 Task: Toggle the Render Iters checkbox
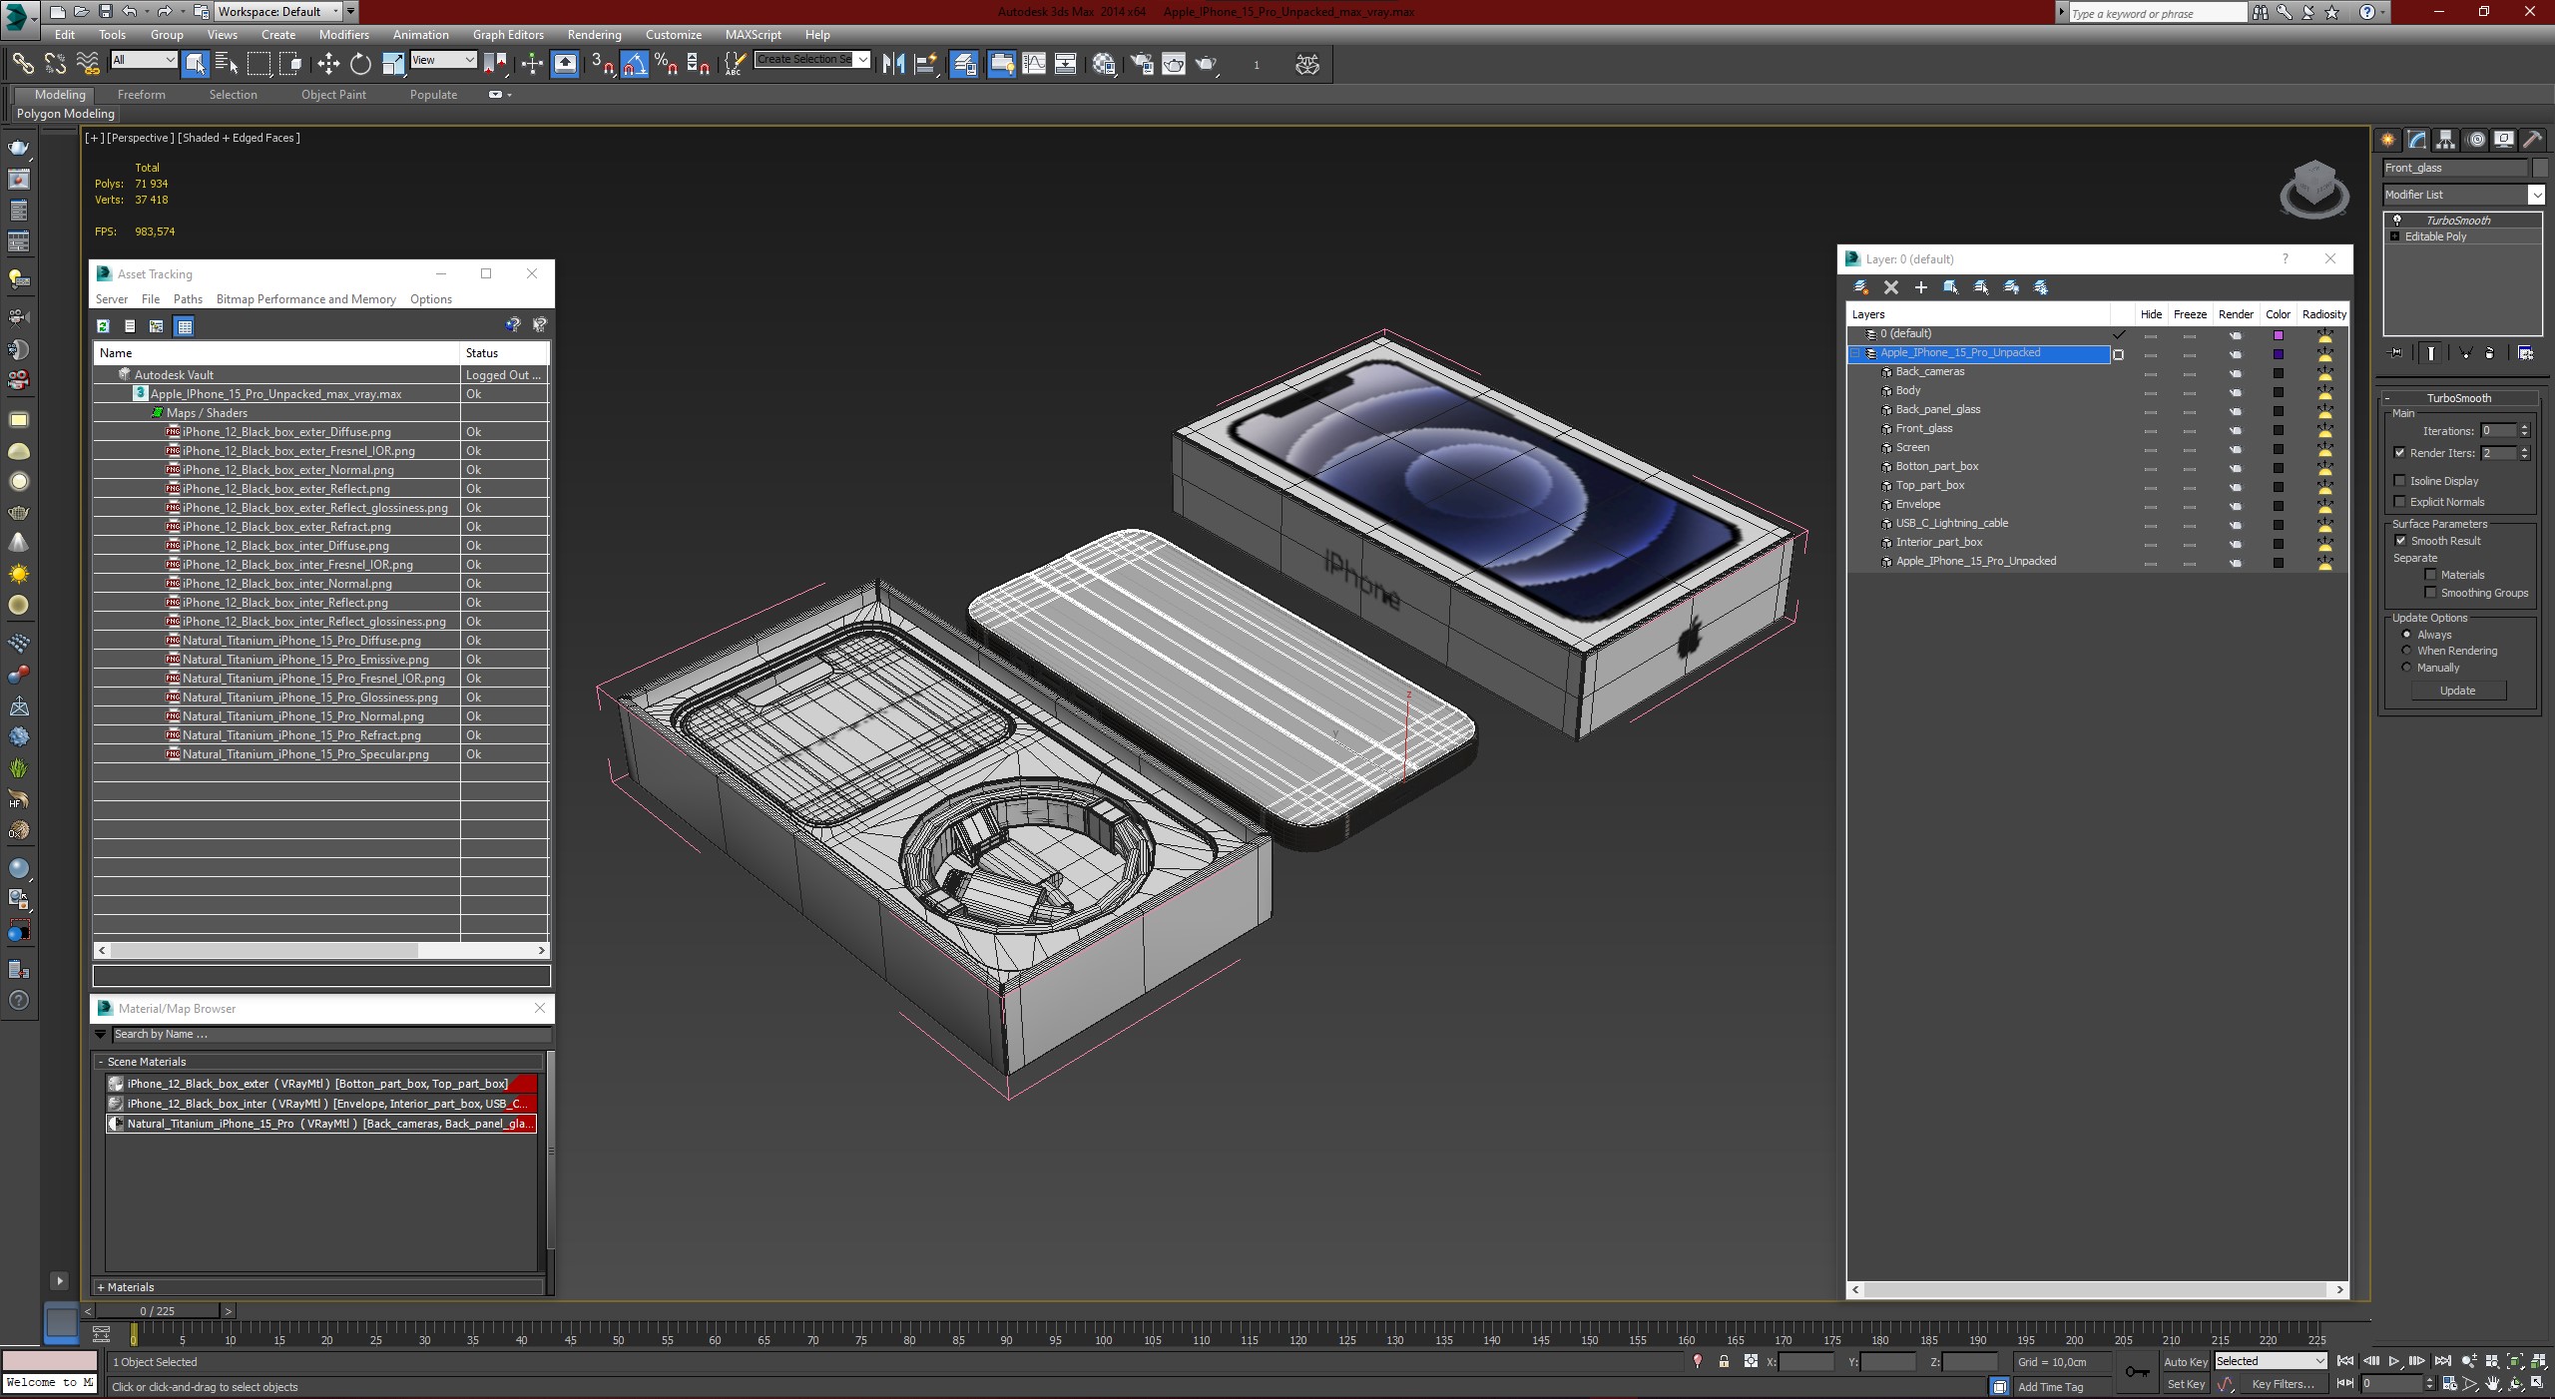tap(2400, 453)
